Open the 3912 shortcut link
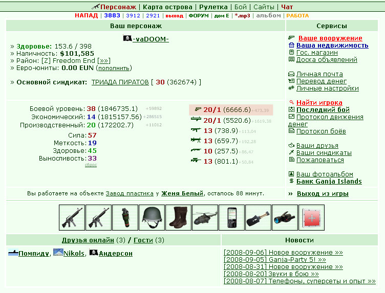 click(133, 15)
